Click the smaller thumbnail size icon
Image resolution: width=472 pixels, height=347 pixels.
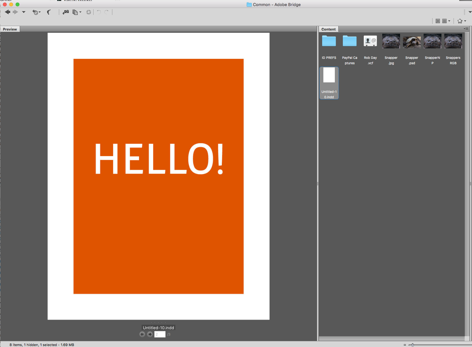click(405, 345)
